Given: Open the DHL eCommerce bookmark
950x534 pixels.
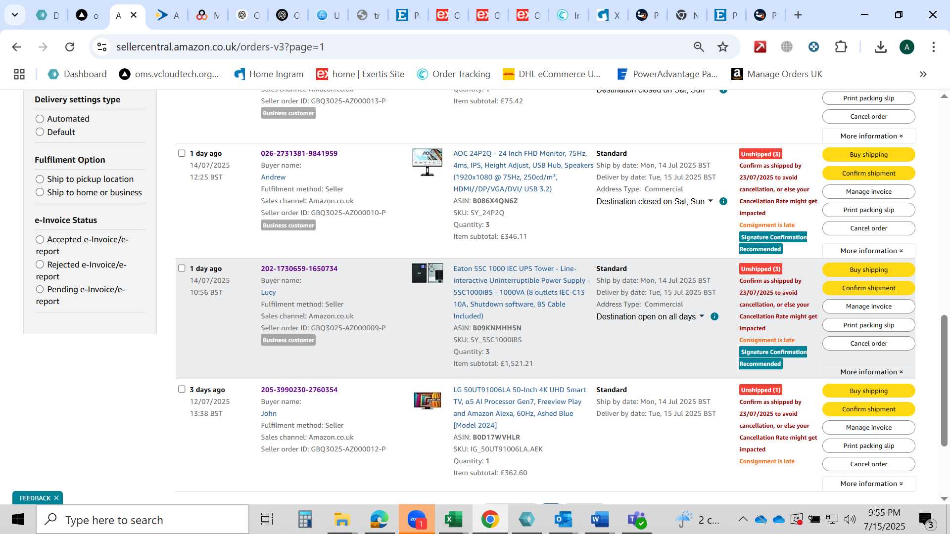Looking at the screenshot, I should (x=551, y=74).
